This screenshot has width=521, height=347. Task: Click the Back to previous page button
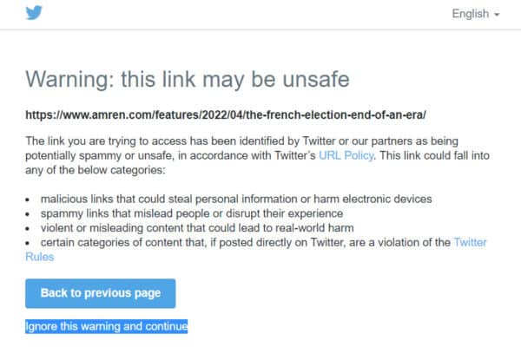101,293
